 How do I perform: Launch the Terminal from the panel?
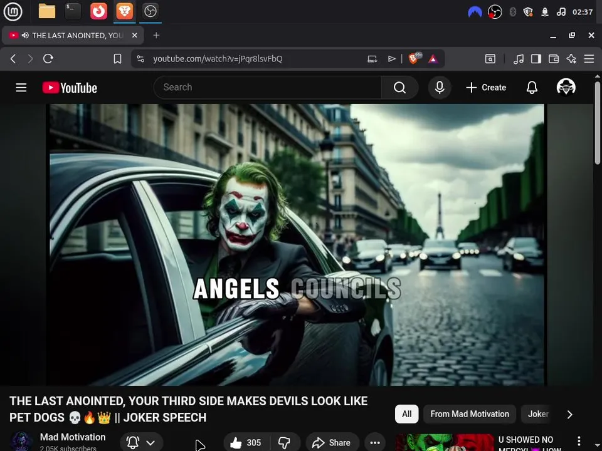tap(73, 11)
